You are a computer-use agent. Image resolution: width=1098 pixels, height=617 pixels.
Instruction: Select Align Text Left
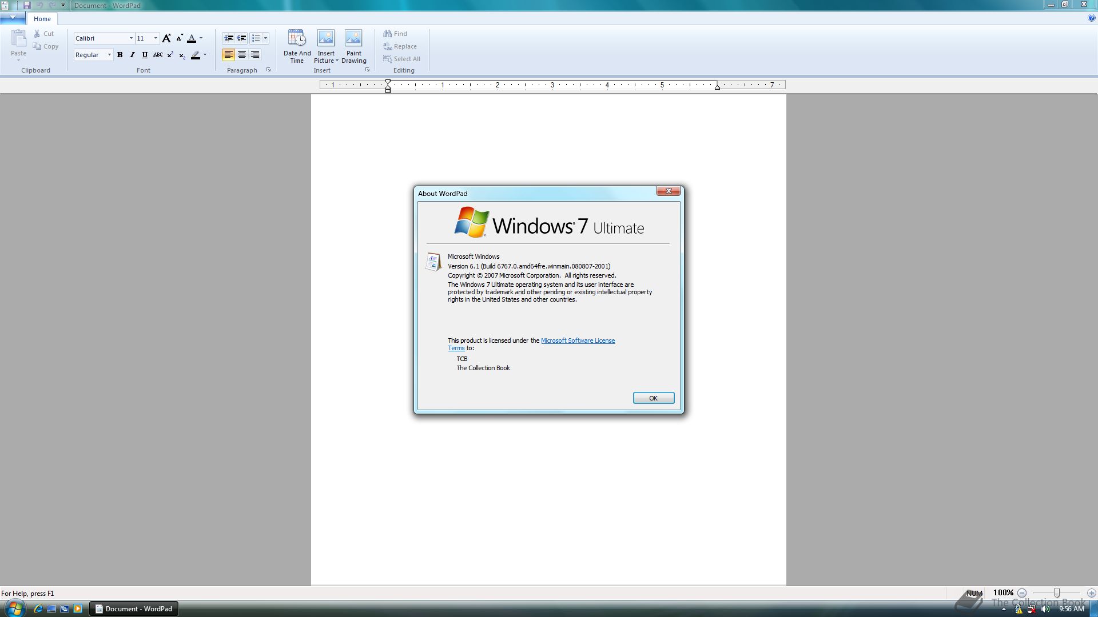pyautogui.click(x=228, y=55)
